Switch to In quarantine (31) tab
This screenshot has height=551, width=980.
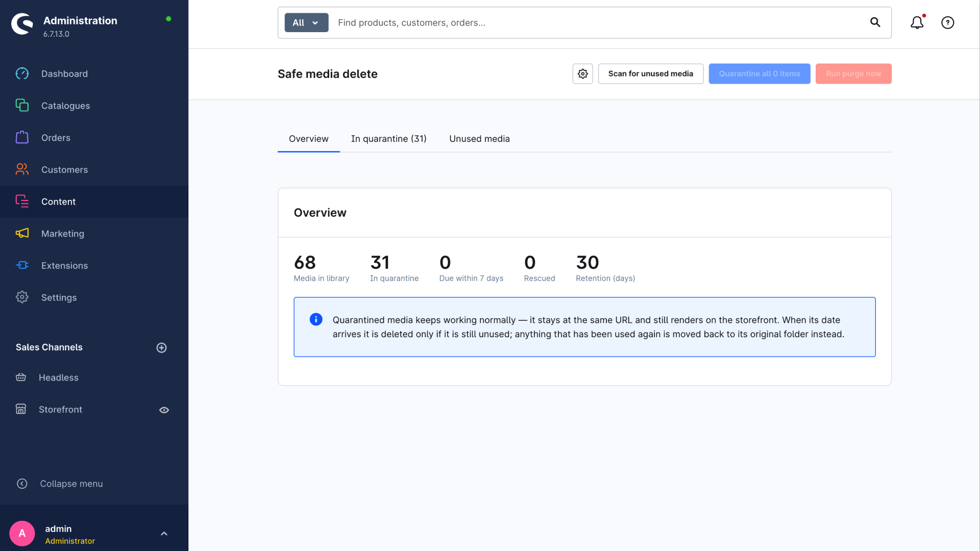pos(388,139)
